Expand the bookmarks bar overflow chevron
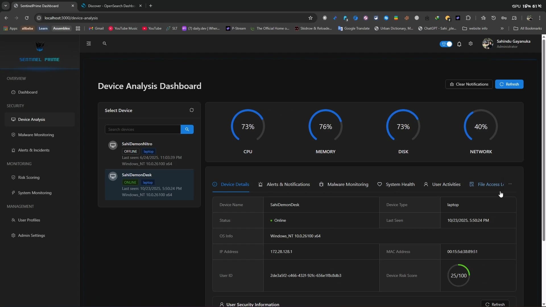 (502, 28)
